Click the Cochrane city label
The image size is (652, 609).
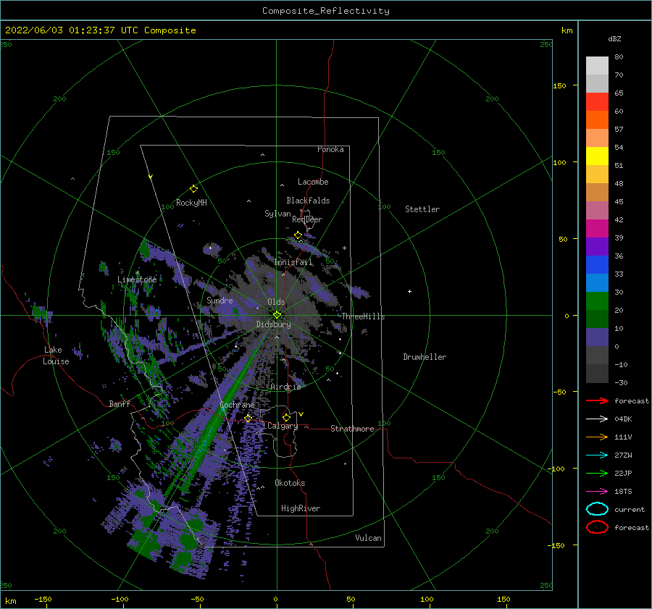tap(238, 405)
